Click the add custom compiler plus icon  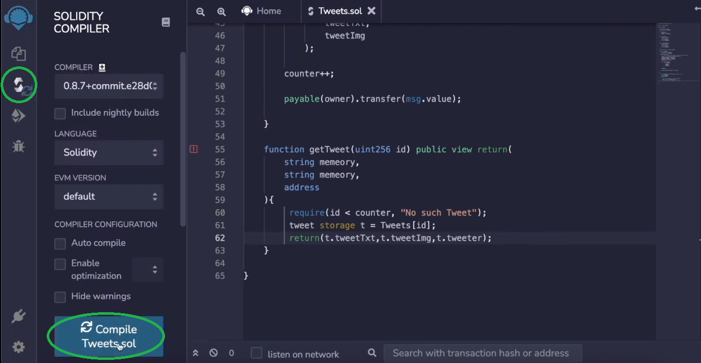click(102, 67)
